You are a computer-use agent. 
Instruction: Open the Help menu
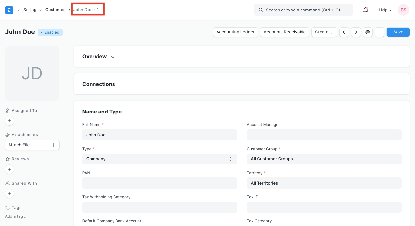(385, 10)
